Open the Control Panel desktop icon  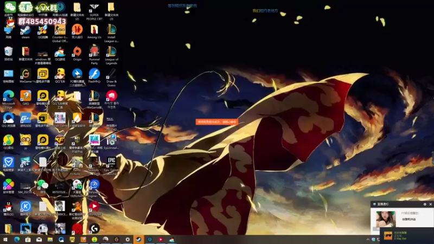click(x=8, y=75)
